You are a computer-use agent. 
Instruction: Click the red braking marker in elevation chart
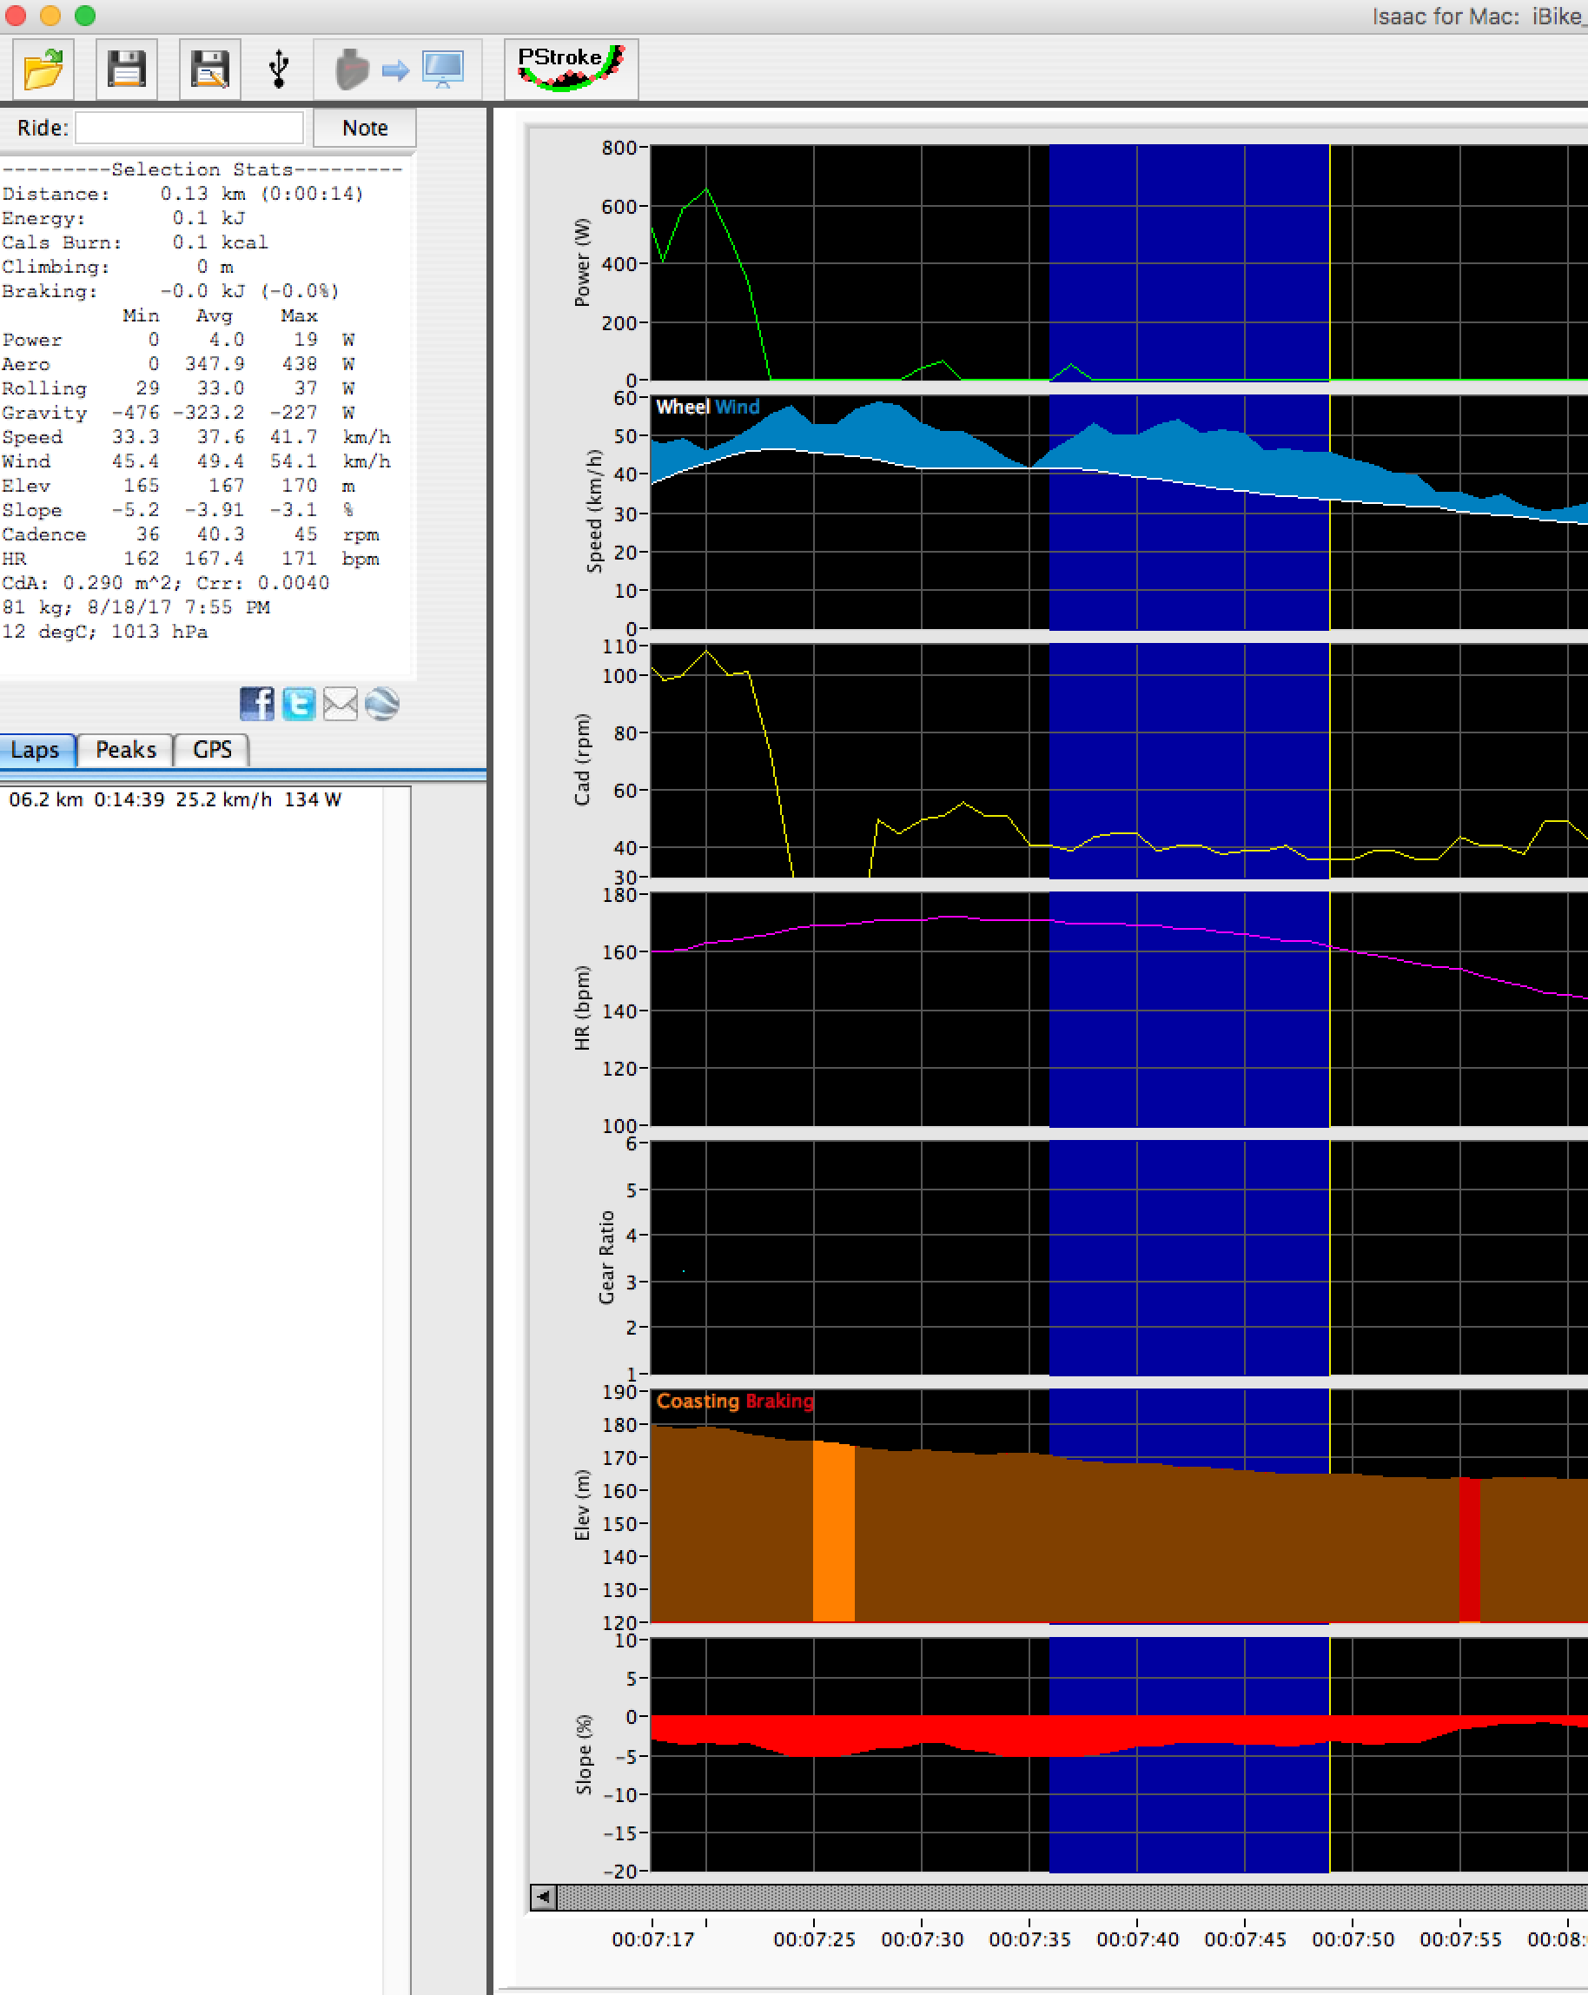pos(1469,1549)
